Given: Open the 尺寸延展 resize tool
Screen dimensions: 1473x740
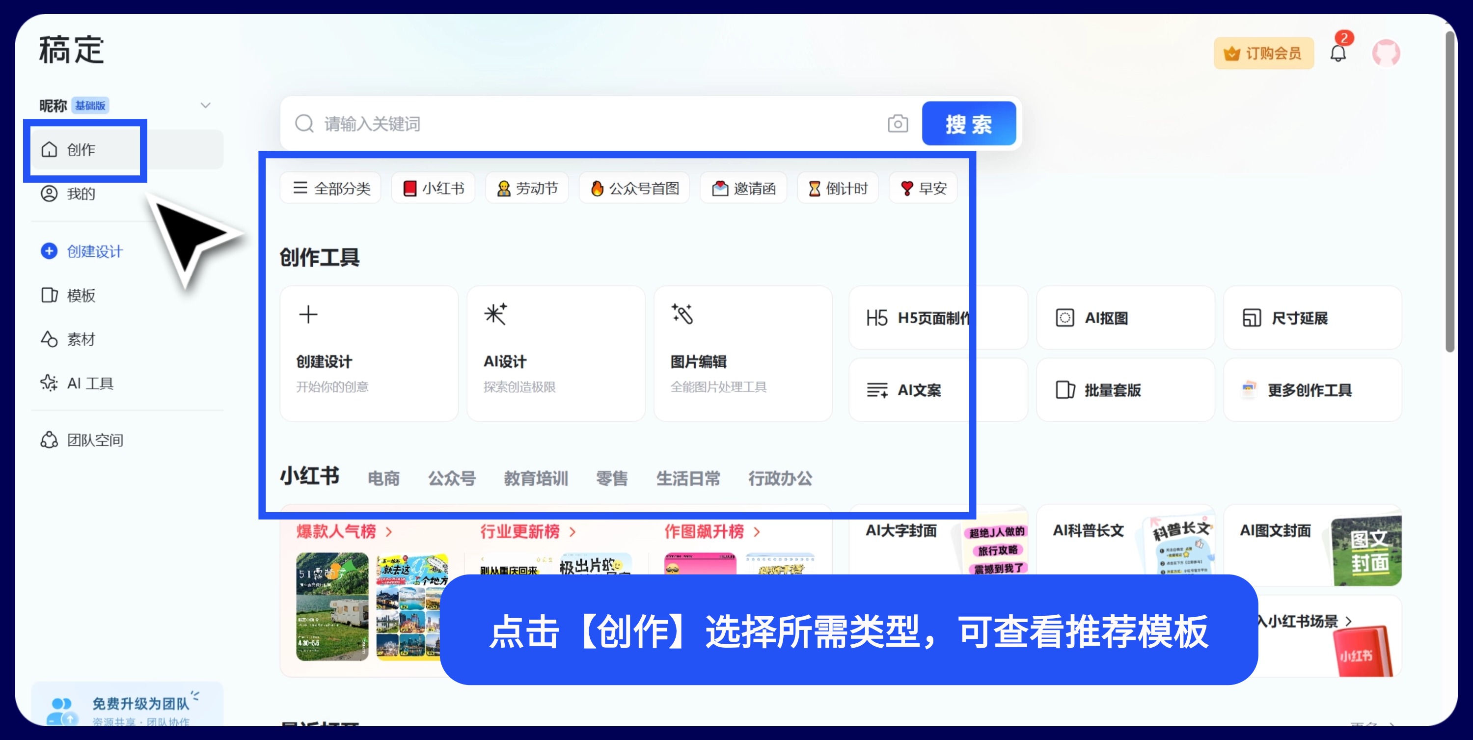Looking at the screenshot, I should point(1312,317).
